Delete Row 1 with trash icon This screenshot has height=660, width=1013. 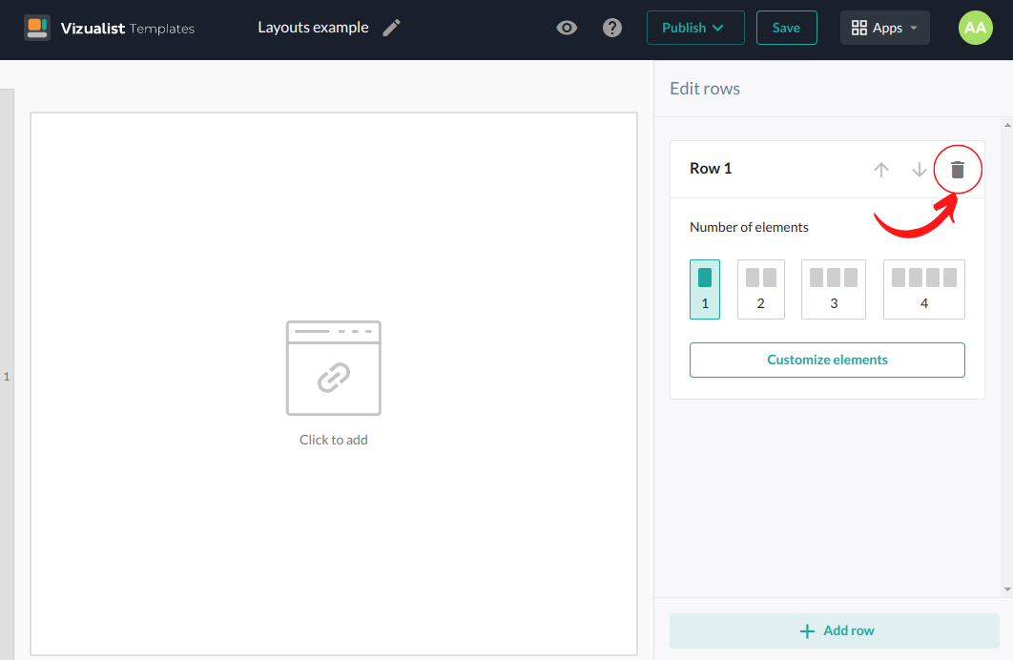tap(958, 170)
